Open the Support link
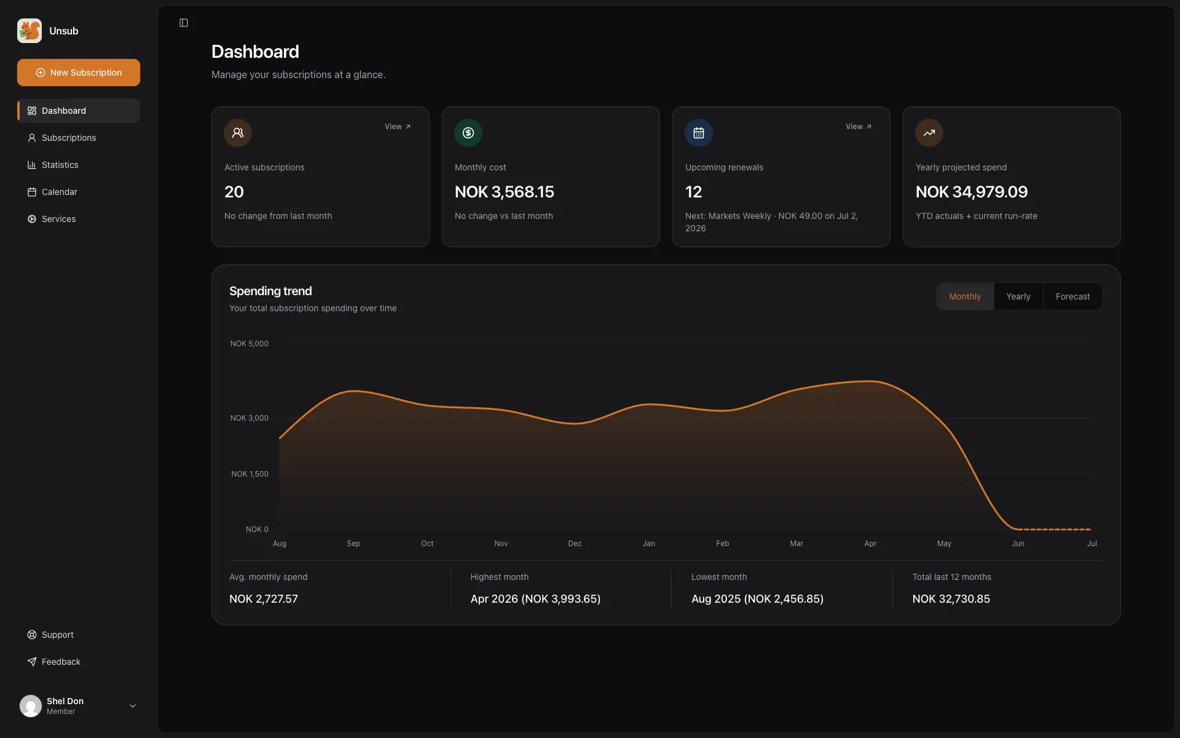The height and width of the screenshot is (738, 1180). tap(79, 635)
